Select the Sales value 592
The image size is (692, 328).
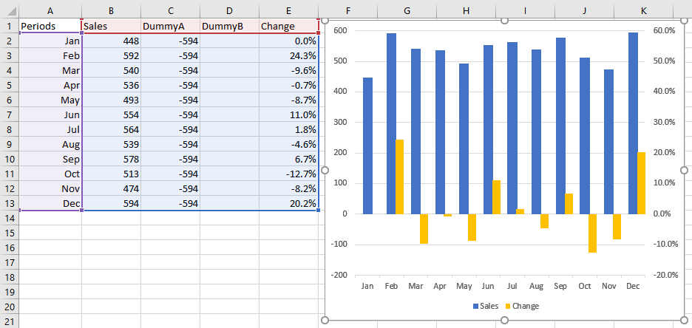coord(111,55)
